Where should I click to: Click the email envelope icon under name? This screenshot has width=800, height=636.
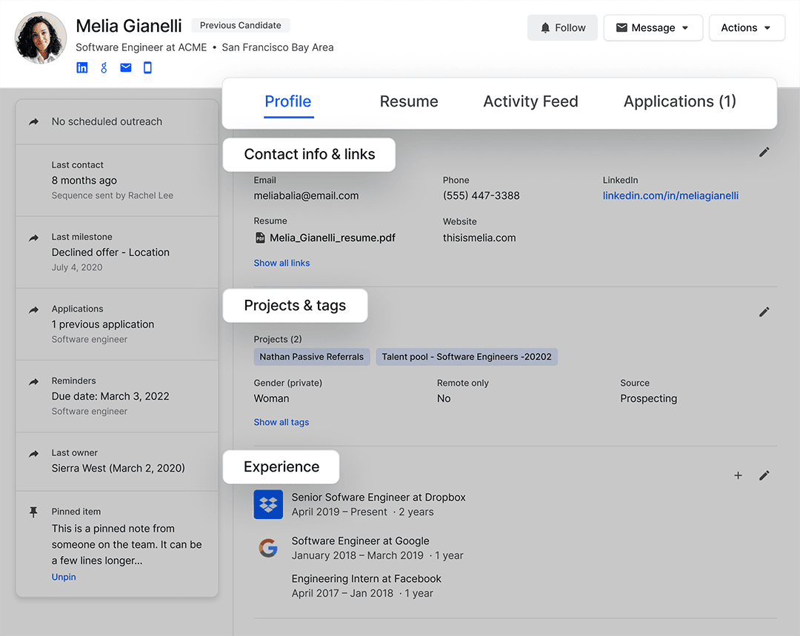126,68
